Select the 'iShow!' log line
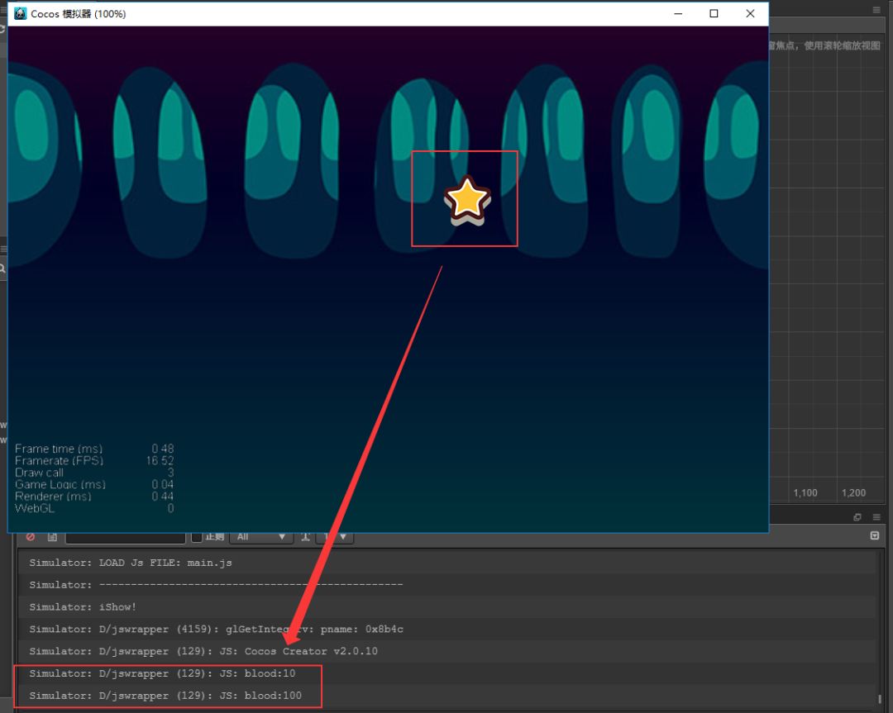This screenshot has width=893, height=713. 447,607
